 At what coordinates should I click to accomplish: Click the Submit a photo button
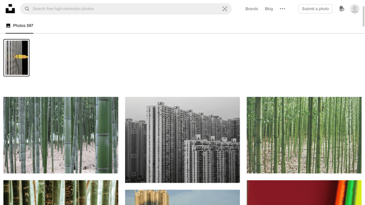315,9
